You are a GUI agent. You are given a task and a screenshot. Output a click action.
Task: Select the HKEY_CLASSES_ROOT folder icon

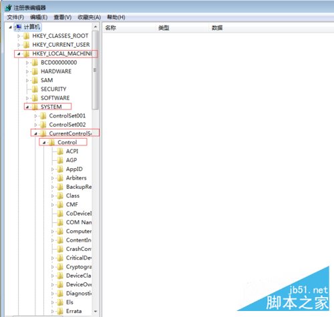click(26, 36)
